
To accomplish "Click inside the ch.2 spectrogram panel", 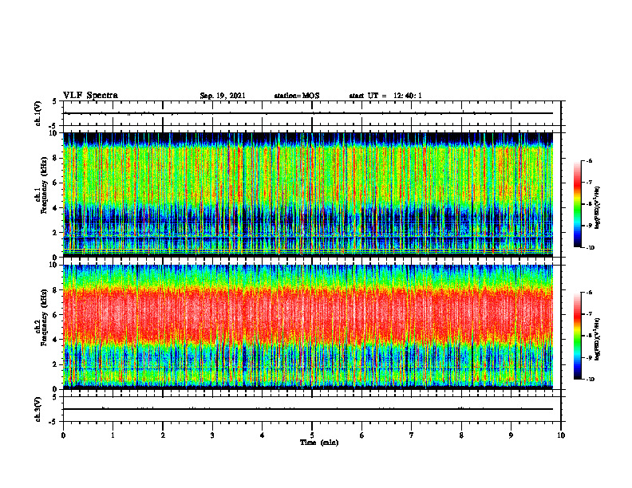I will pos(308,327).
